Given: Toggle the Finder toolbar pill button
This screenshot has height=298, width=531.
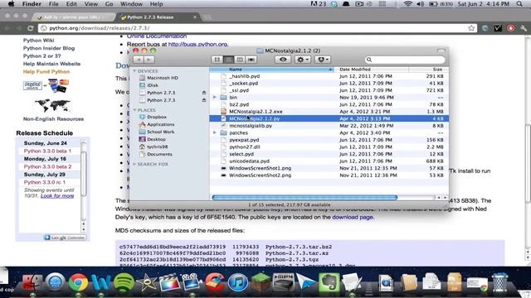Looking at the screenshot, I should pyautogui.click(x=441, y=50).
